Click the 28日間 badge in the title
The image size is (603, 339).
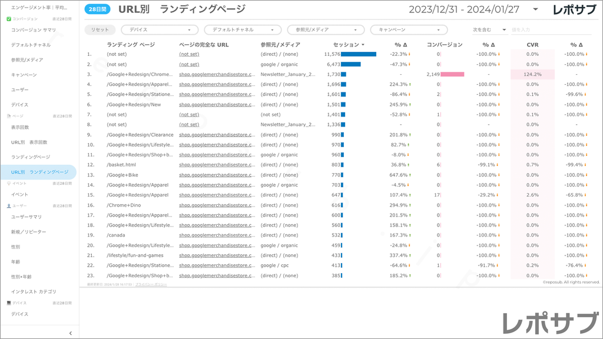(97, 10)
